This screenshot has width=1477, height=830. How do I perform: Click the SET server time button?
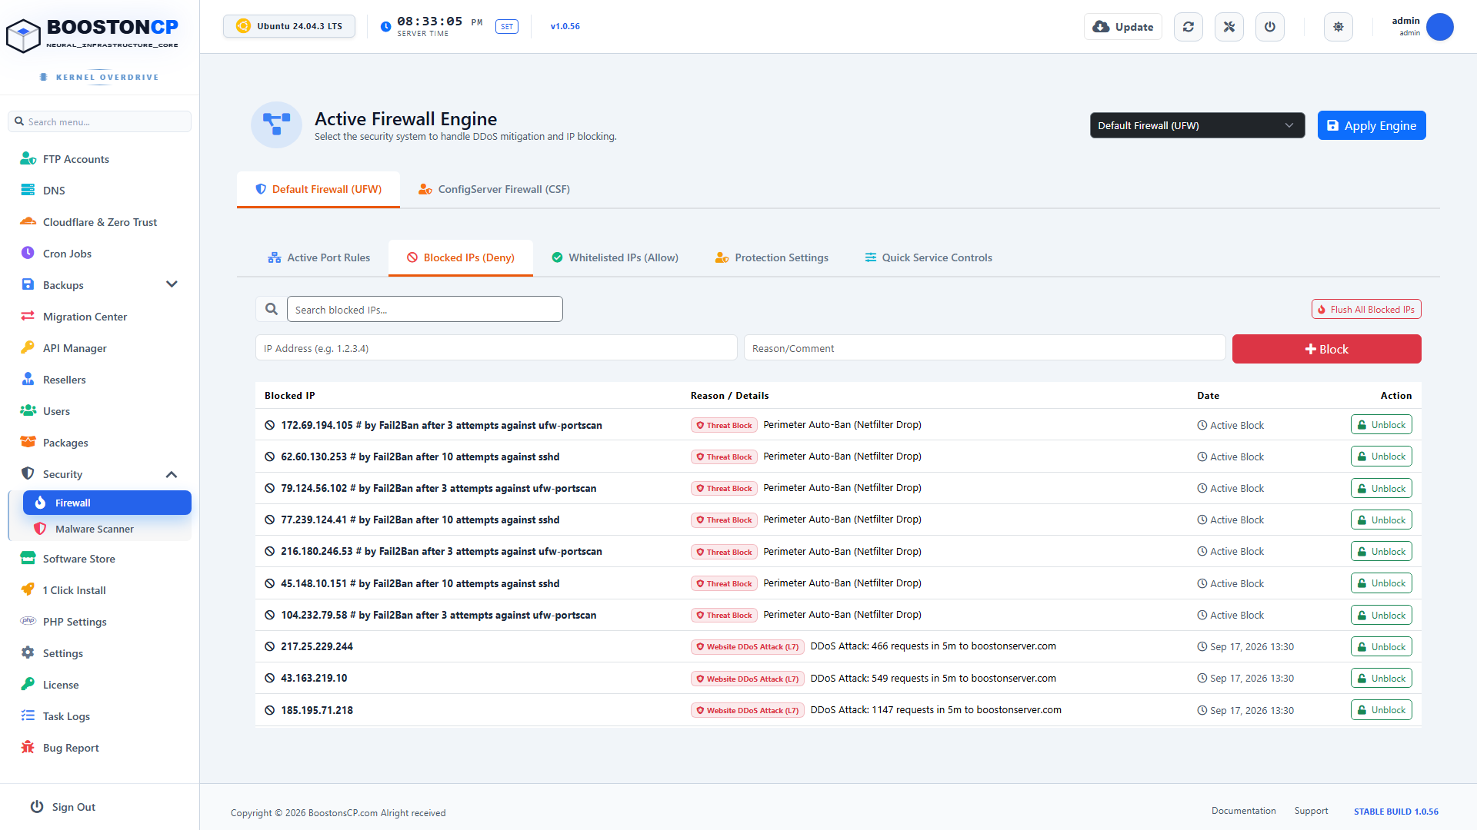507,27
